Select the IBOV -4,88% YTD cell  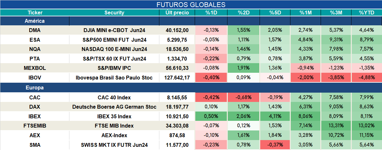366,78
